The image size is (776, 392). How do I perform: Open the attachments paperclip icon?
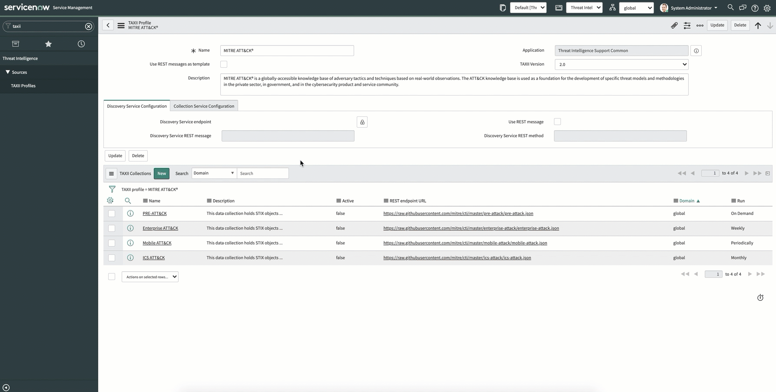point(674,26)
